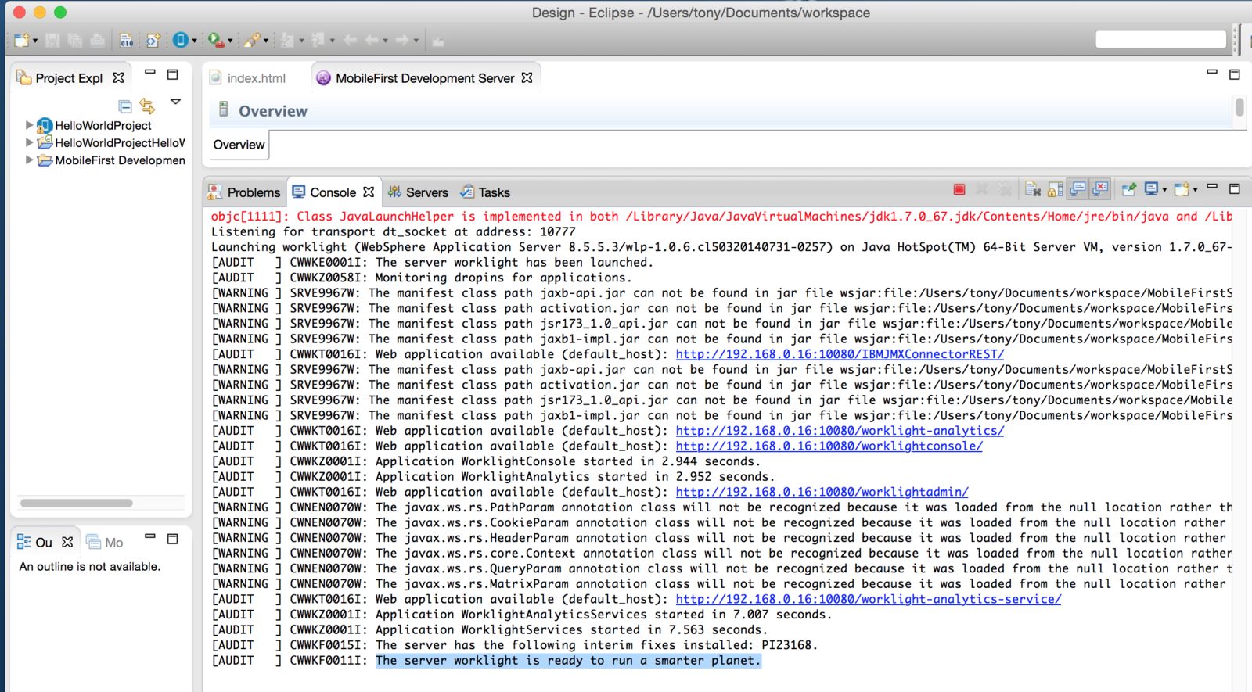The image size is (1252, 692).
Task: Minimize the editor area
Action: coord(1212,73)
